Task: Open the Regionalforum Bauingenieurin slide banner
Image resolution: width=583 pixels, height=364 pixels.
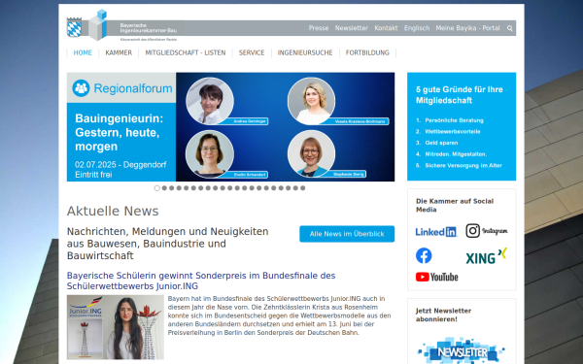Action: [230, 127]
